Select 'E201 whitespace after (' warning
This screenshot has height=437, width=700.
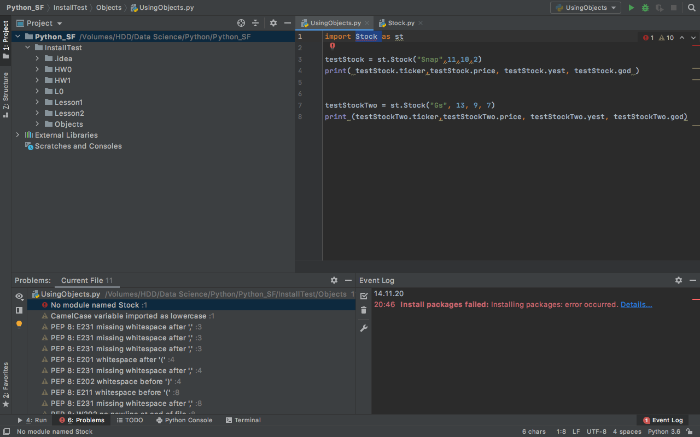(x=191, y=359)
